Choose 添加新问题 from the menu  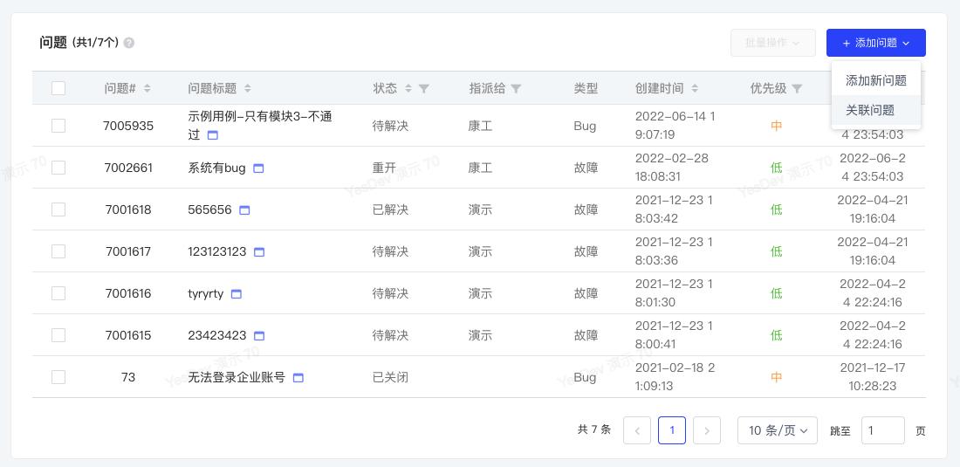[x=875, y=81]
